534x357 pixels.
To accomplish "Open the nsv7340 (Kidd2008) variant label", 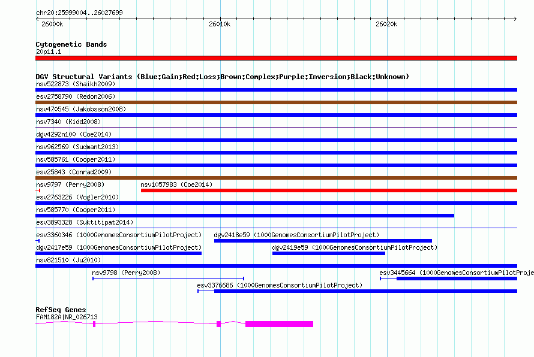I will coord(68,122).
